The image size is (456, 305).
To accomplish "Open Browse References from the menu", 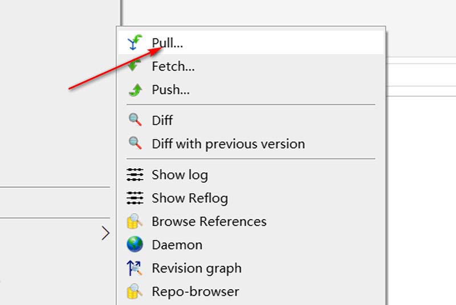I will click(x=209, y=221).
